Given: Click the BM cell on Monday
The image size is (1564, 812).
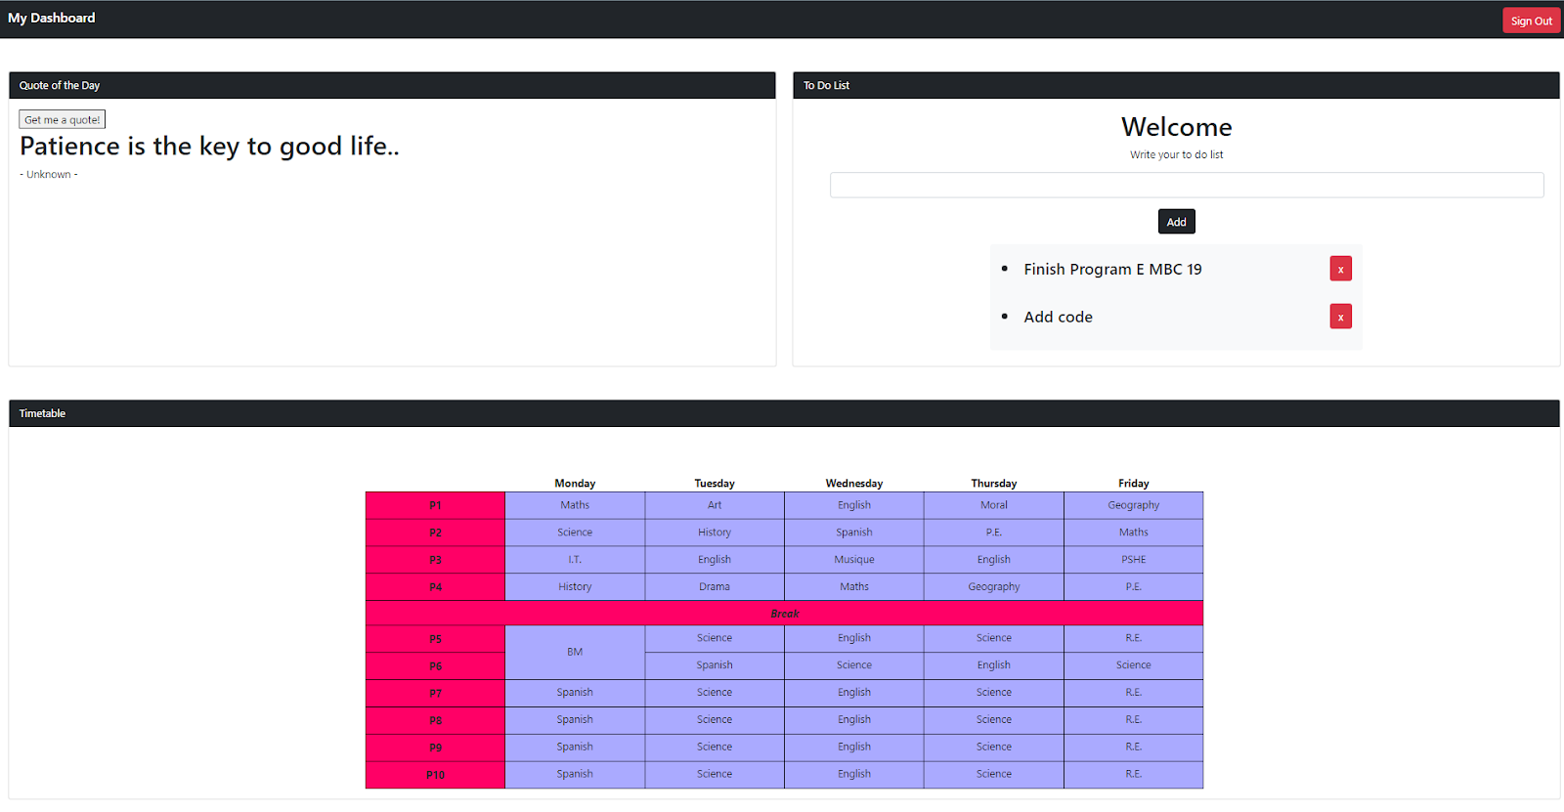Looking at the screenshot, I should tap(575, 652).
